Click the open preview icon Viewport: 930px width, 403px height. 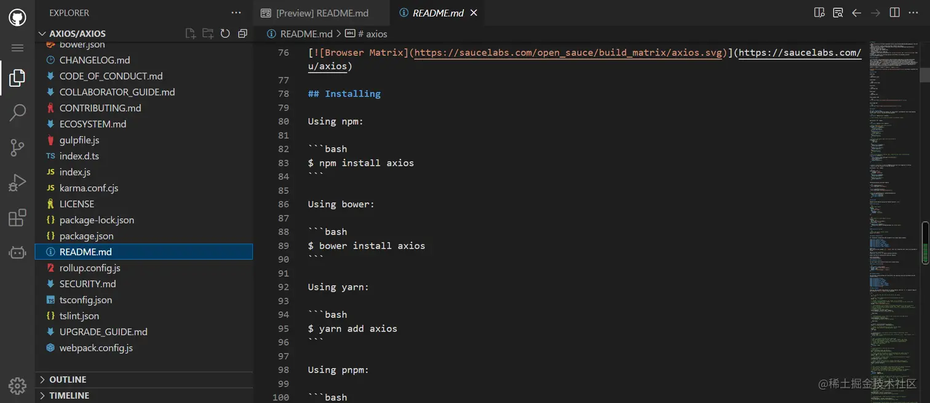tap(838, 13)
